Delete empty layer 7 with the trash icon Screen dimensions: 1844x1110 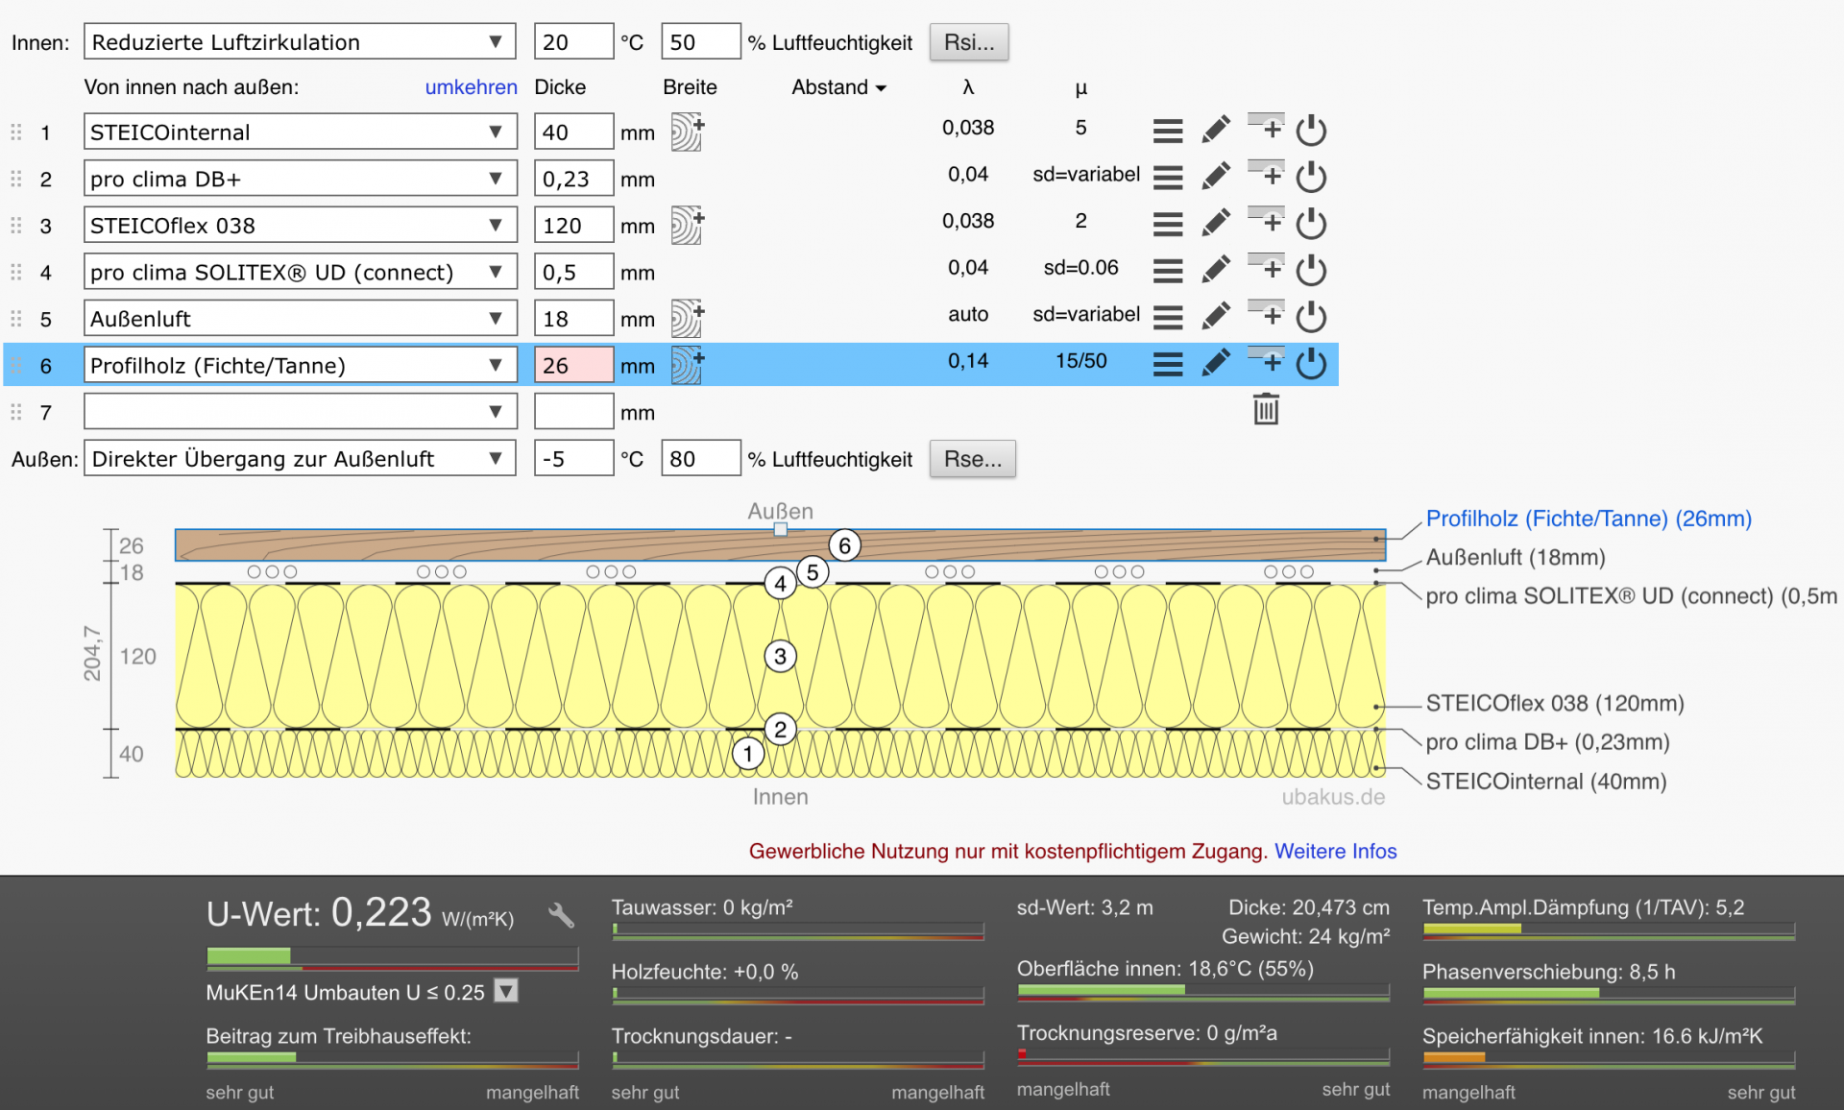point(1266,409)
